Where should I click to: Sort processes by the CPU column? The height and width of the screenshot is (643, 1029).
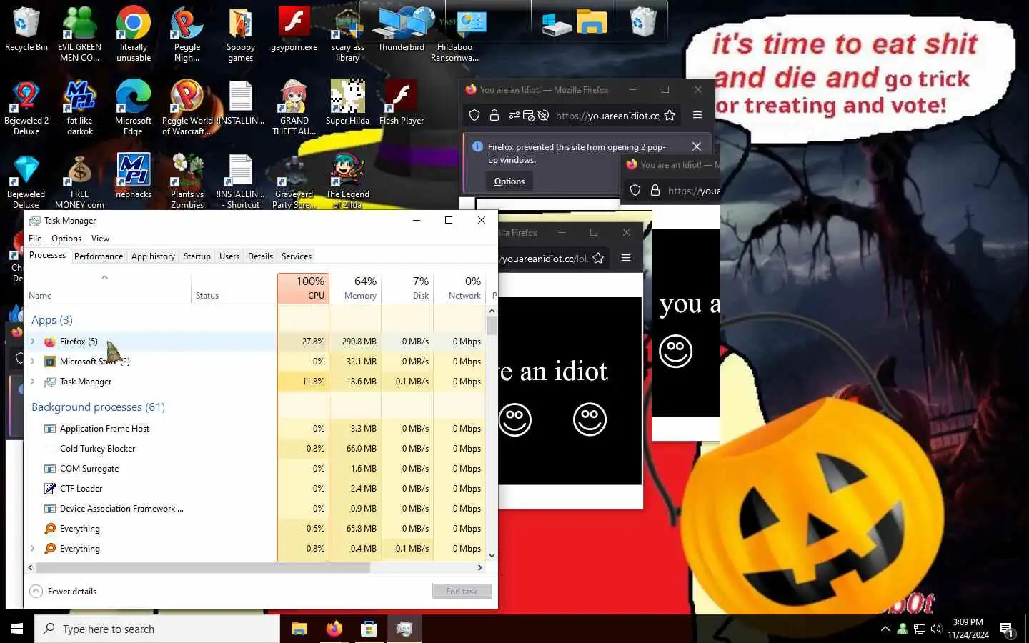303,288
